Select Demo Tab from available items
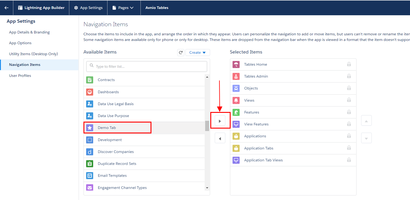410x200 pixels. coord(107,128)
